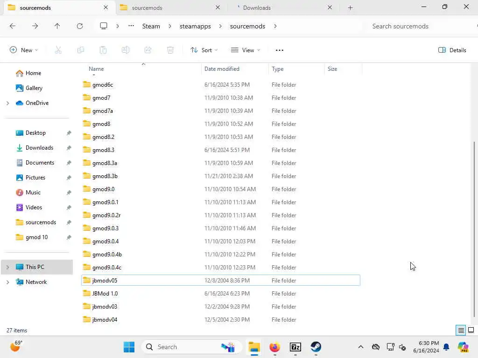Select the gmod9.0.2r folder

point(221,215)
